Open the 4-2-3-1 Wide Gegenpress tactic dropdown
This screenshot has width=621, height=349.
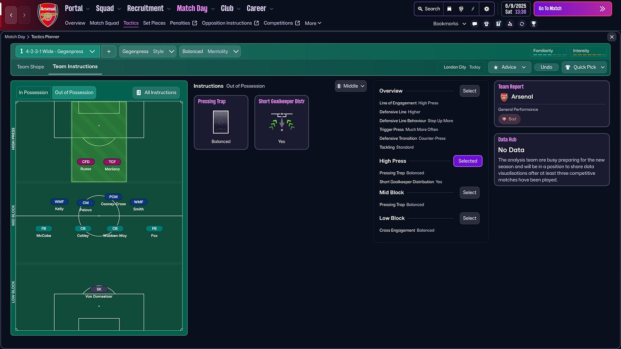point(58,52)
